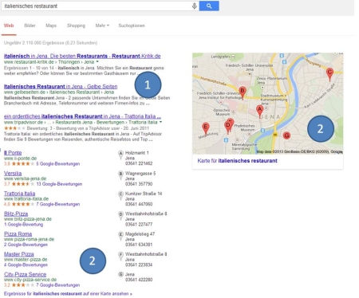Click marker A beside Holzmarkt 1
Screen dimensions: 359x298
coord(120,155)
